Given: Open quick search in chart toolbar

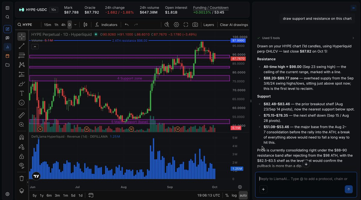Looking at the screenshot, I should coord(167,25).
